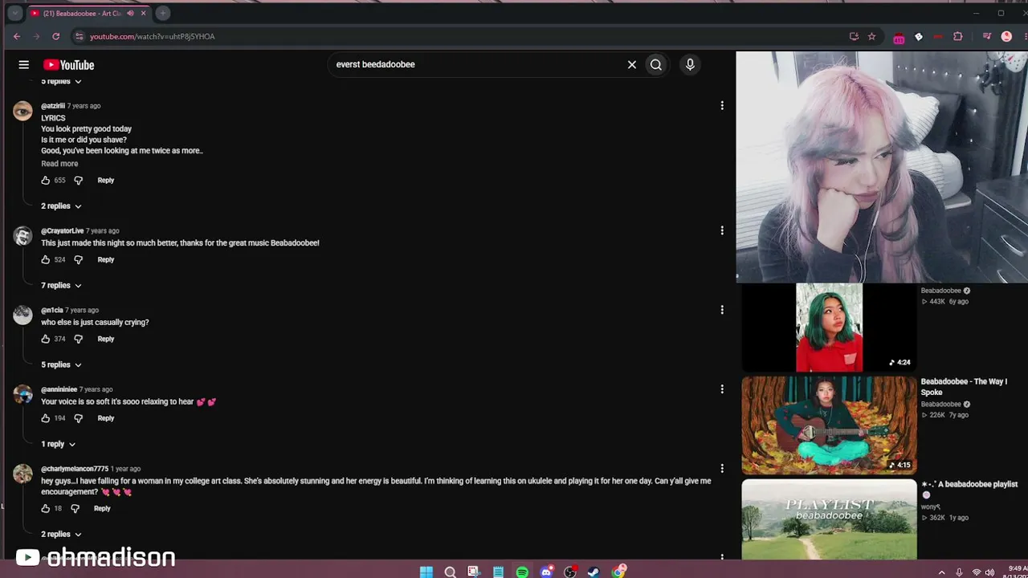Image resolution: width=1028 pixels, height=578 pixels.
Task: Close the Beabadoobee browser tab
Action: (144, 13)
